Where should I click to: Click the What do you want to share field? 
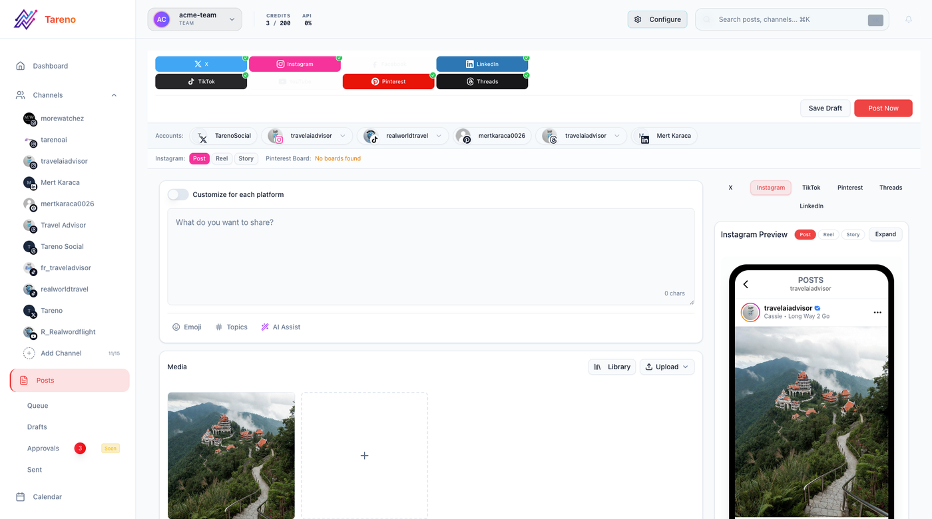(x=431, y=257)
